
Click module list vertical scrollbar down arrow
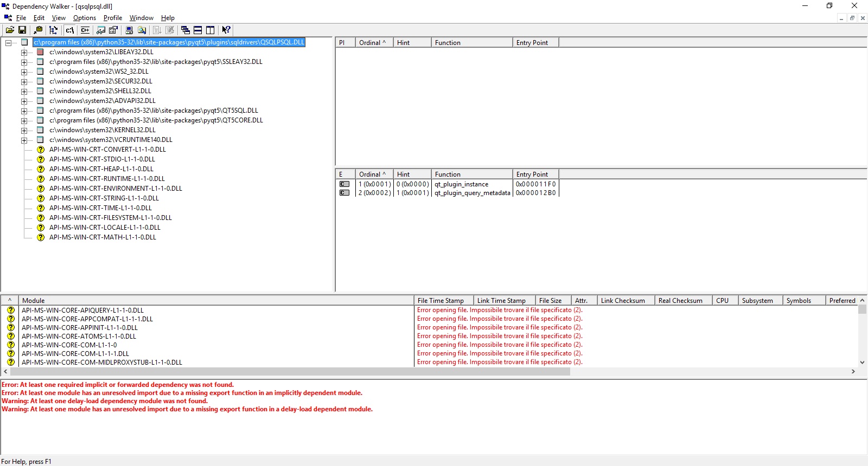tap(862, 363)
